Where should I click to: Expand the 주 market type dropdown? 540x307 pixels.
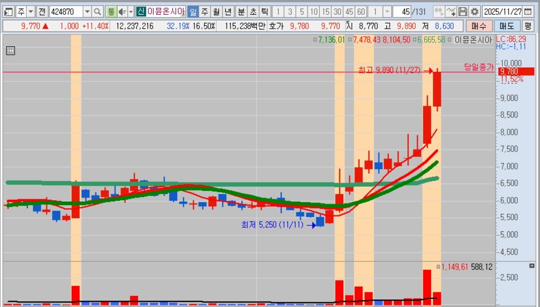coord(31,12)
